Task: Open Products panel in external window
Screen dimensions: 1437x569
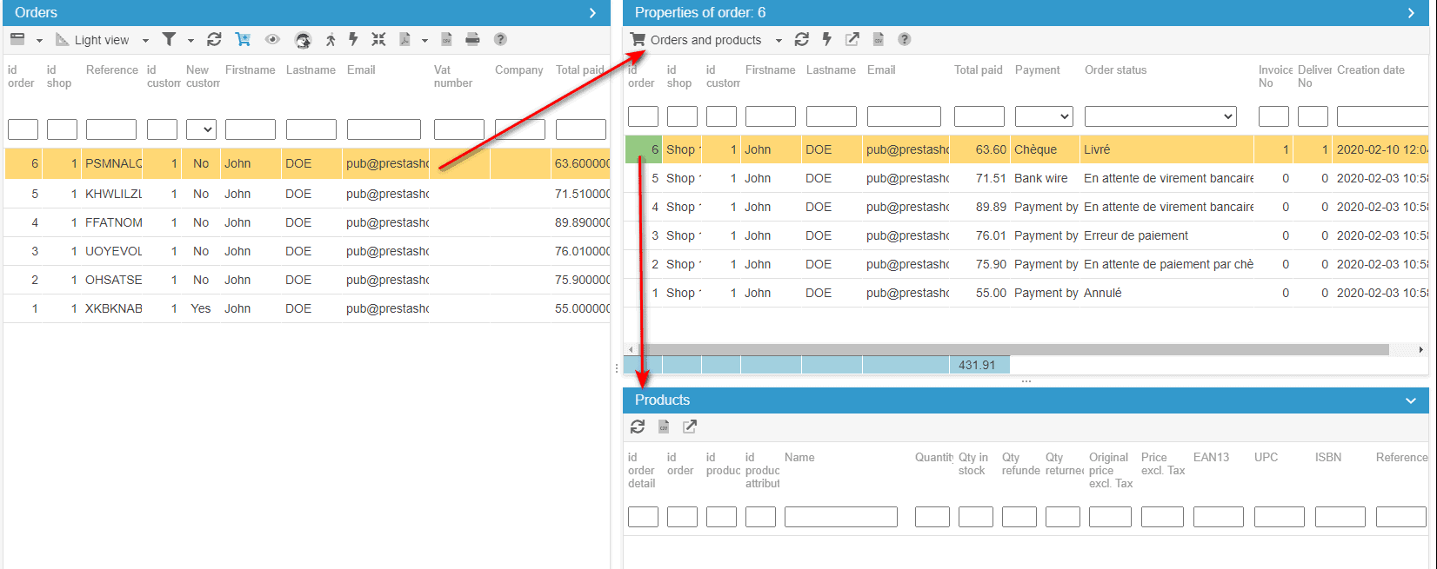Action: [x=690, y=427]
